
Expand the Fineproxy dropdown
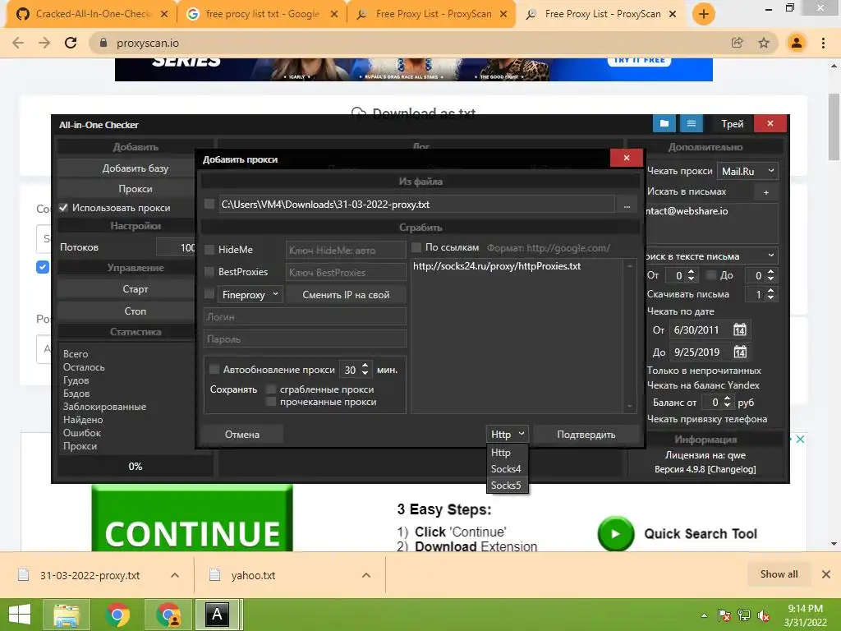tap(250, 295)
